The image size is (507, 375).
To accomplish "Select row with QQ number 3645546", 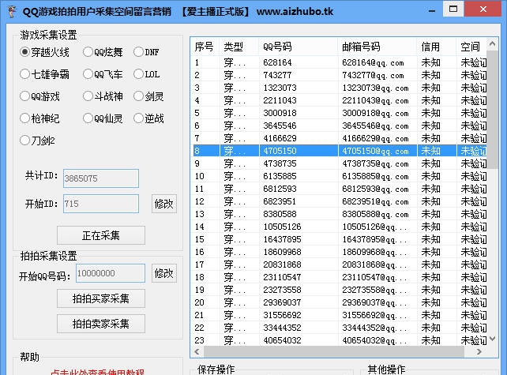I will click(x=339, y=126).
